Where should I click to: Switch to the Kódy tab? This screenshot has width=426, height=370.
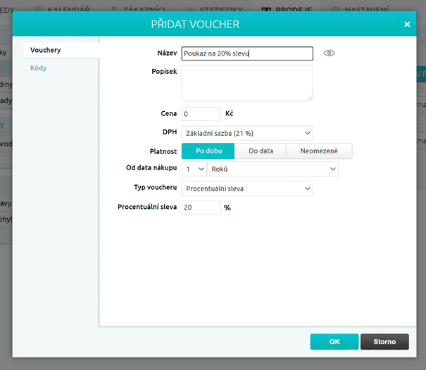pos(39,68)
